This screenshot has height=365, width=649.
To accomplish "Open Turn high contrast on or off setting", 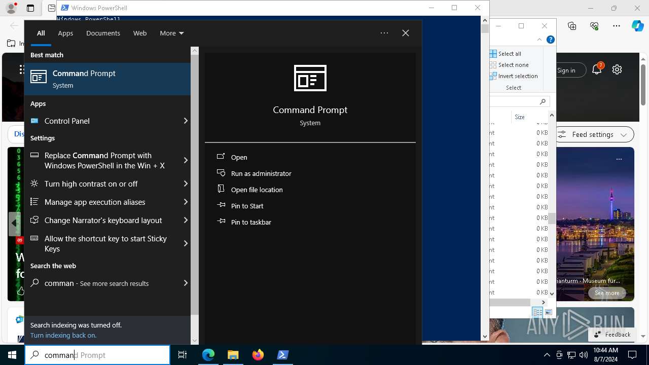I will (x=103, y=184).
